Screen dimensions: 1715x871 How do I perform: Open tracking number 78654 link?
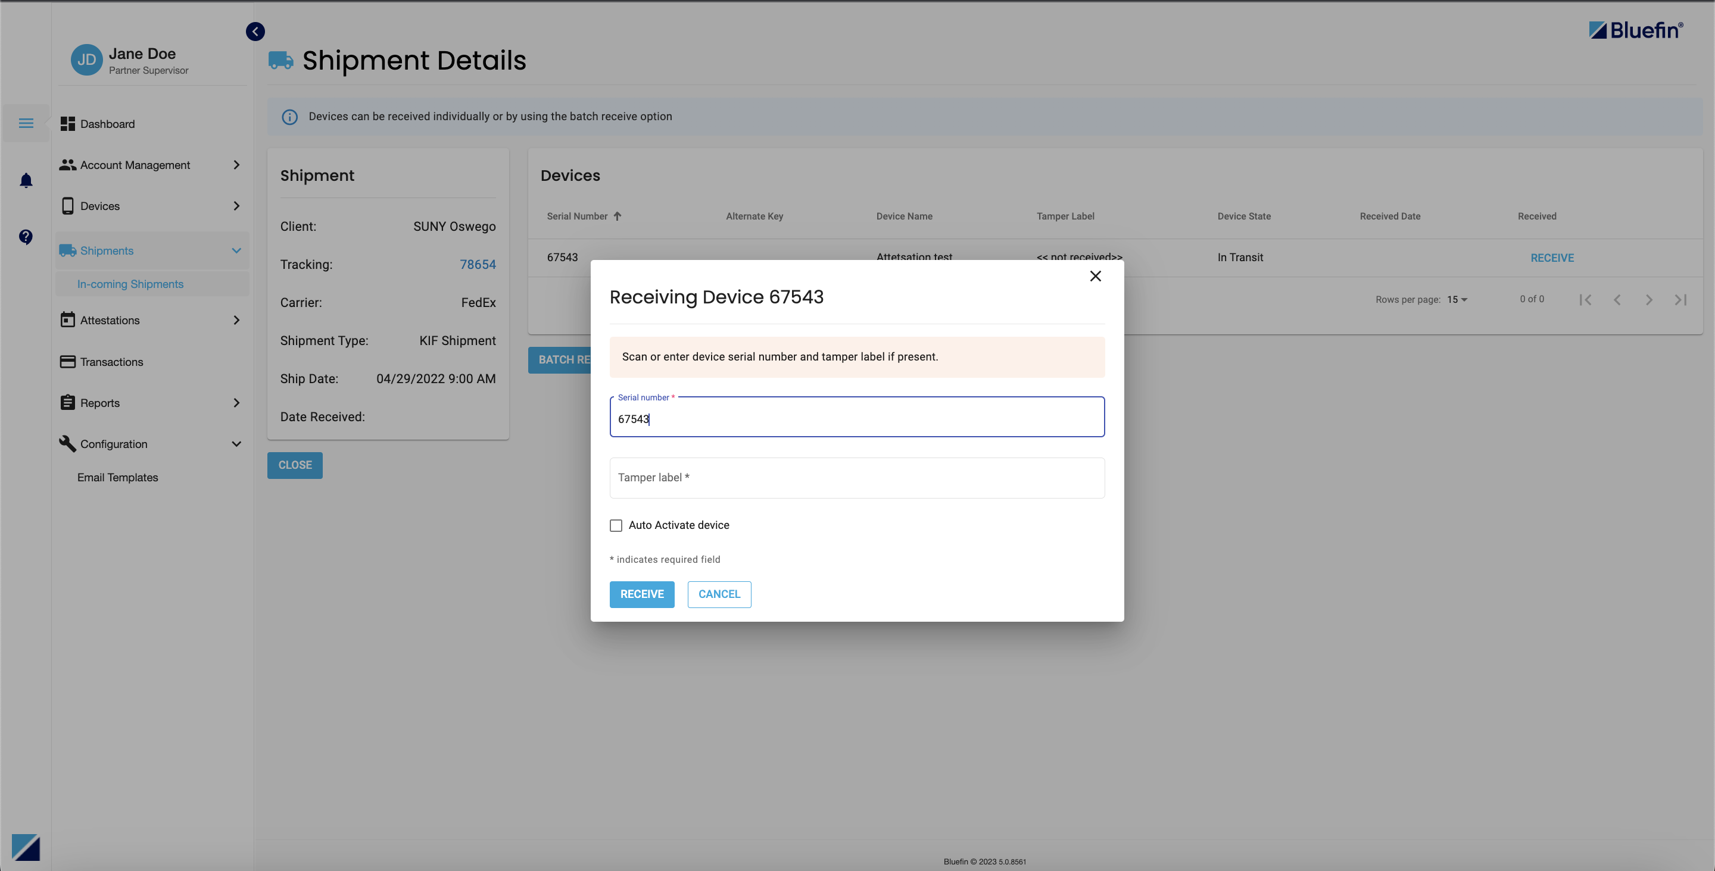pos(478,264)
